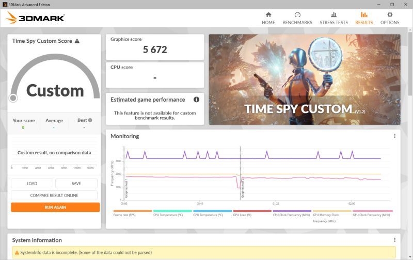The image size is (413, 260).
Task: Click the scrollbar down arrow
Action: [410, 257]
